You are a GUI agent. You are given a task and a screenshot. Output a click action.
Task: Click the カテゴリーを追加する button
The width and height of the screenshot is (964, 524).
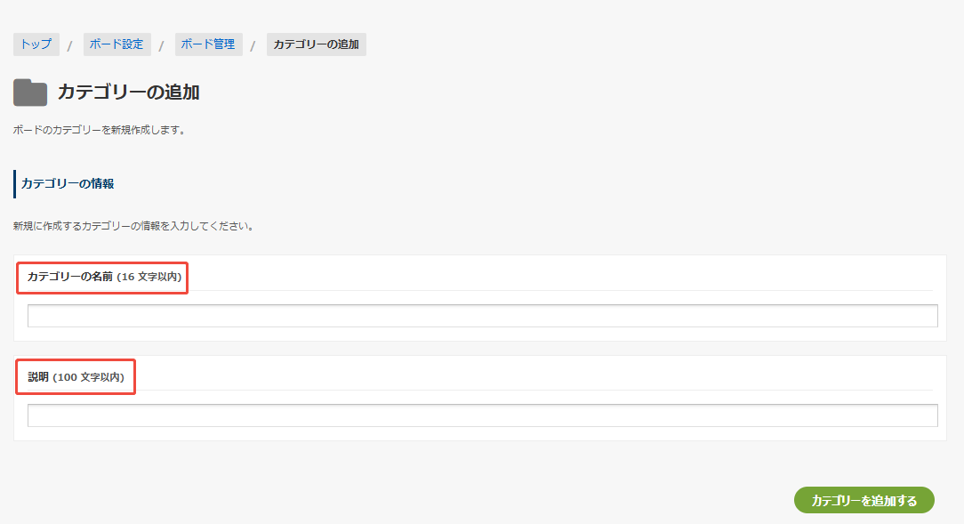tap(864, 501)
